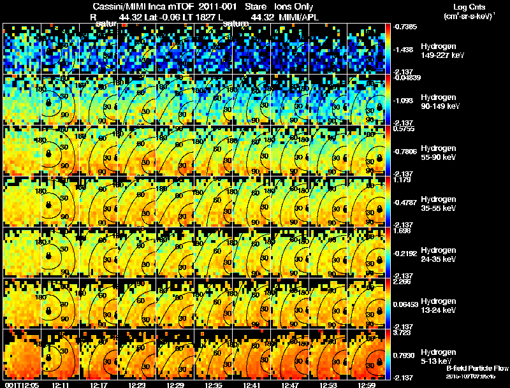
Task: Click the '12:29' time label
Action: tap(175, 385)
